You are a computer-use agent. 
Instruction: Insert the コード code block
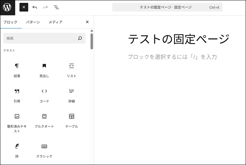point(44,95)
